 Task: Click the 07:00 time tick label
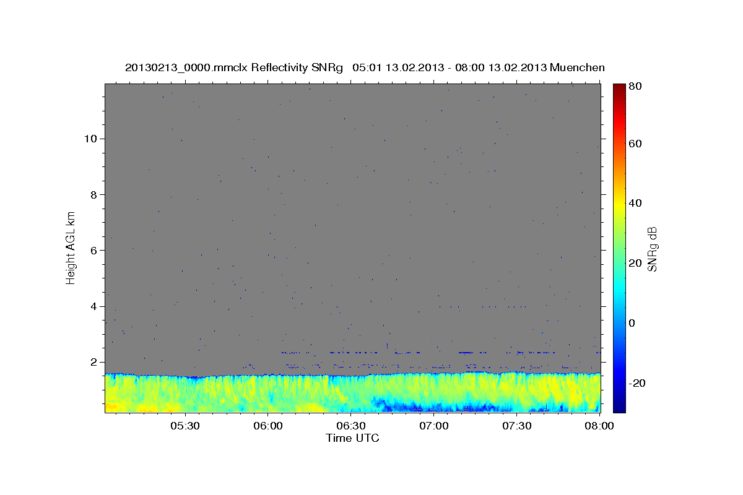[434, 426]
